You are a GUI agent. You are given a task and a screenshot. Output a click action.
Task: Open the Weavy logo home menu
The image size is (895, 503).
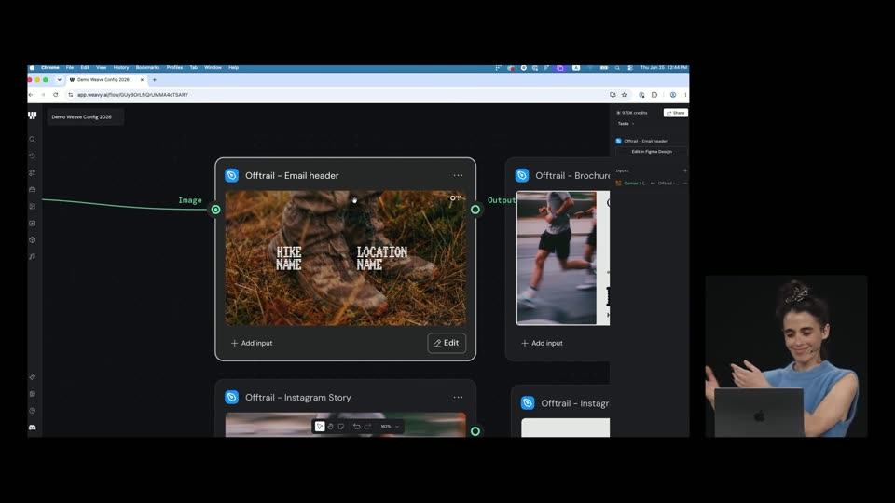pyautogui.click(x=33, y=116)
